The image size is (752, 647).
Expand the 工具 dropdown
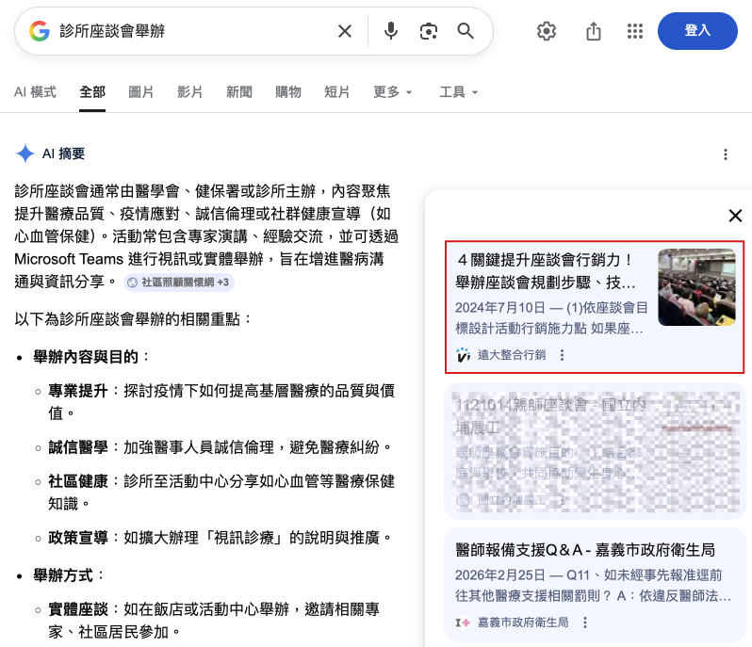tap(459, 92)
